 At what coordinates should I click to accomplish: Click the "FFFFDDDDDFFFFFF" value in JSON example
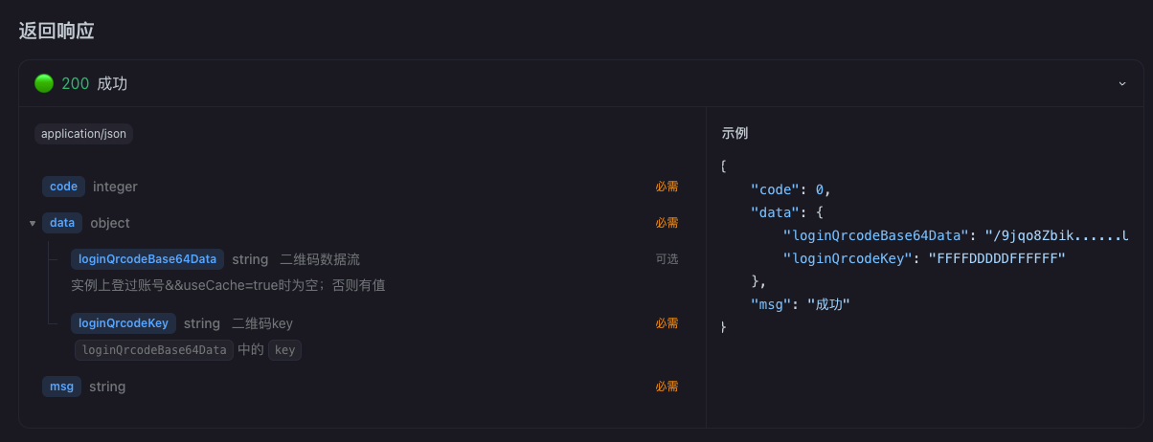click(x=996, y=258)
